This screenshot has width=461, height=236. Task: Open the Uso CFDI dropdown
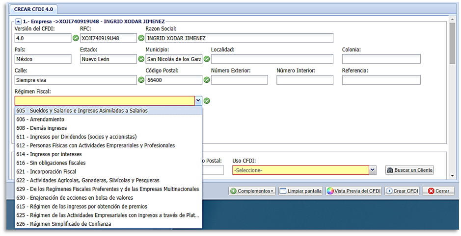373,170
